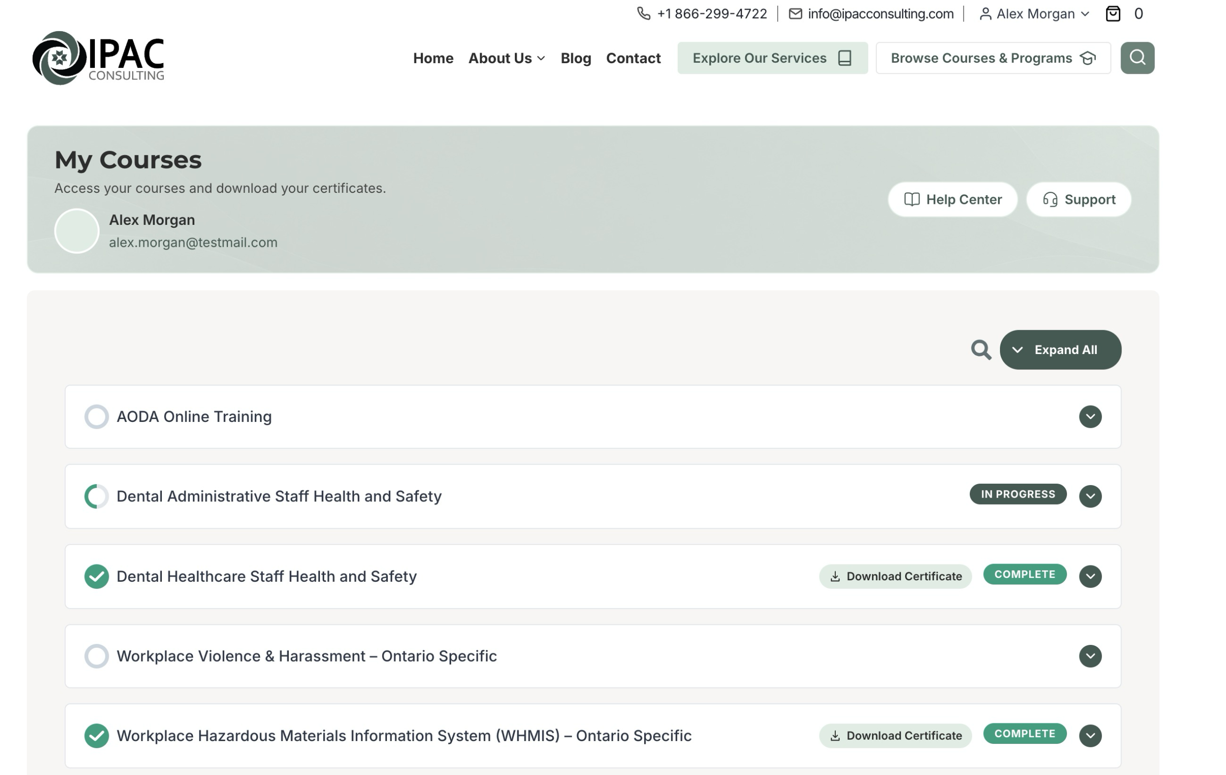This screenshot has height=775, width=1226.
Task: Expand Dental Healthcare Staff Health and Safety
Action: point(1090,576)
